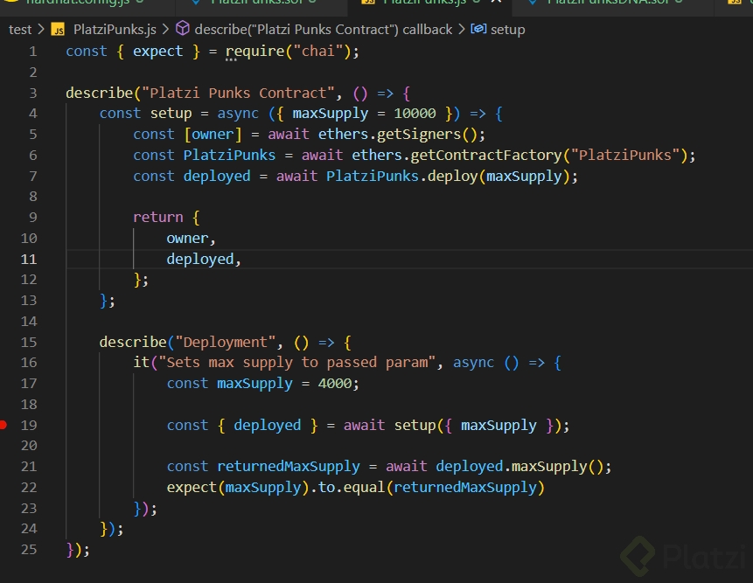Image resolution: width=753 pixels, height=583 pixels.
Task: Open the PlatziPunks.js breadcrumb entry
Action: [x=115, y=30]
